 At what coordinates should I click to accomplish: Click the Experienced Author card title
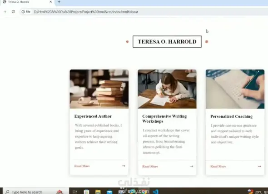[93, 116]
